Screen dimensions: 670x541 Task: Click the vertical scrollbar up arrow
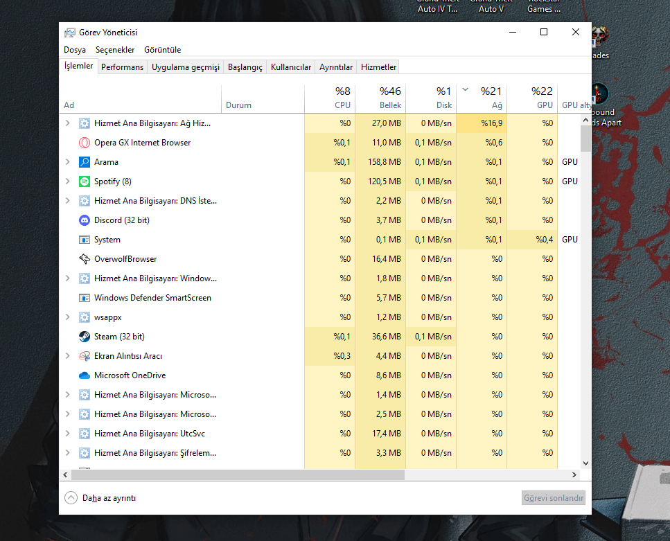click(x=586, y=121)
